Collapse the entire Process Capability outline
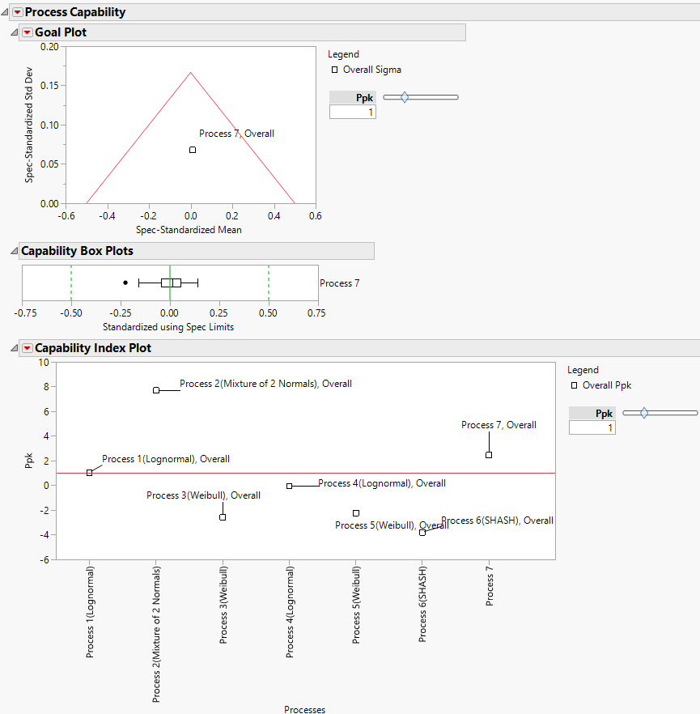The height and width of the screenshot is (714, 700). click(6, 11)
